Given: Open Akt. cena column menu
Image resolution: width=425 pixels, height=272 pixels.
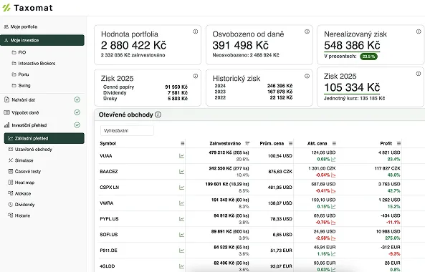Looking at the screenshot, I should (334, 143).
